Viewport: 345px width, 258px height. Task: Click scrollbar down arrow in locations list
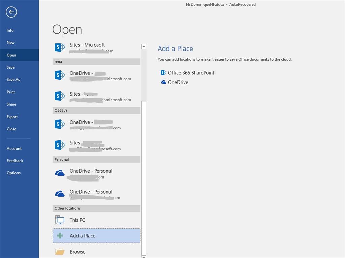point(144,257)
